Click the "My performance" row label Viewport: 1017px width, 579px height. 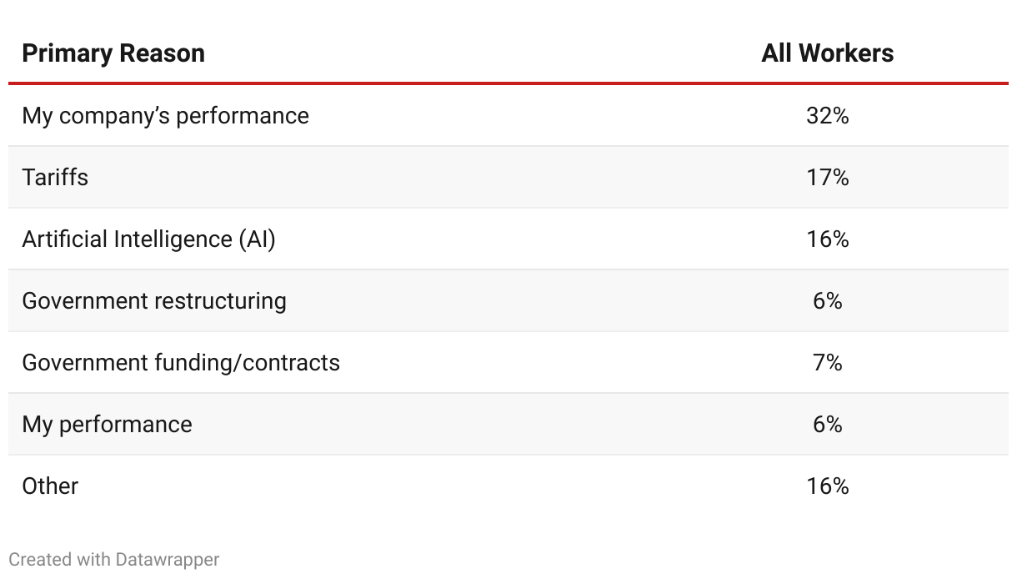(107, 424)
